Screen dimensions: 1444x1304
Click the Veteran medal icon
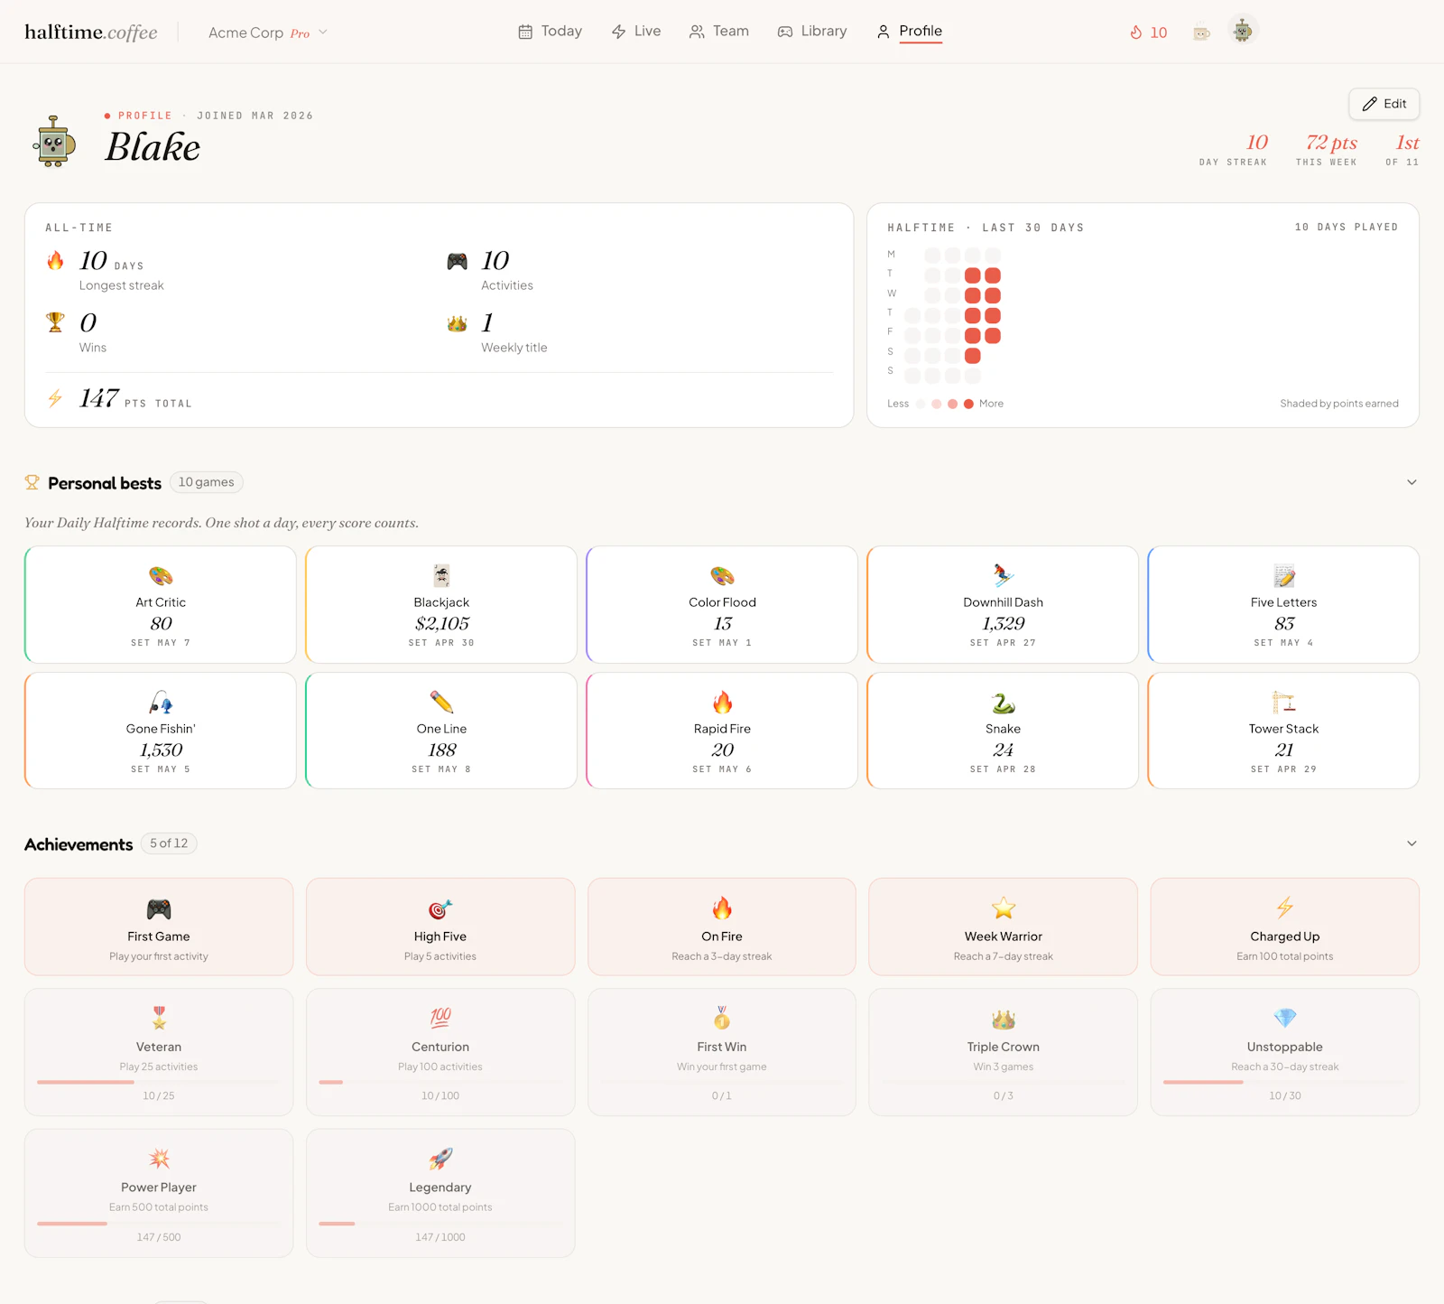159,1019
